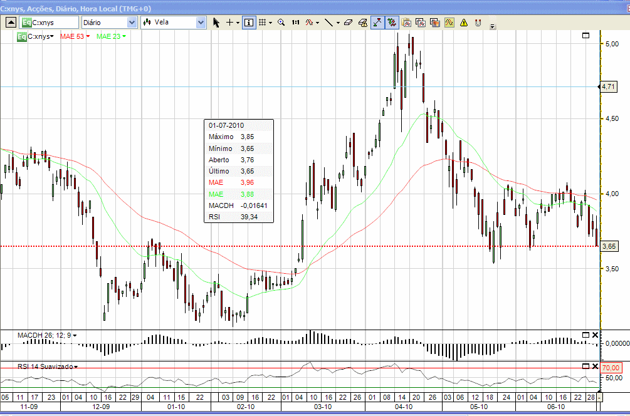This screenshot has width=630, height=416.
Task: Click the paste chart template icon
Action: coord(406,23)
